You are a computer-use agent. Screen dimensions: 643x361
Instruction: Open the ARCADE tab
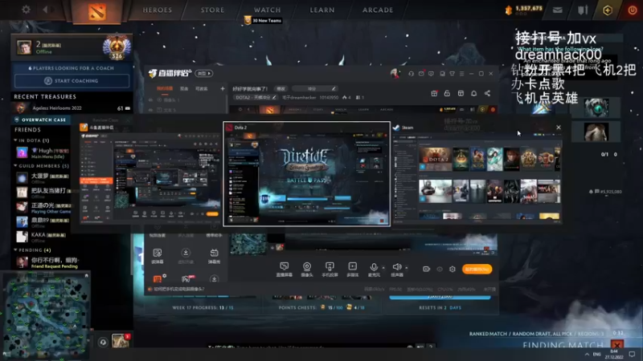point(378,10)
